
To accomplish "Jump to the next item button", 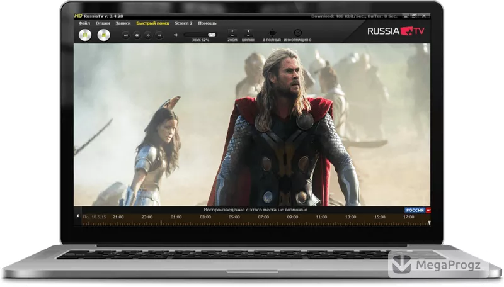I will (159, 35).
